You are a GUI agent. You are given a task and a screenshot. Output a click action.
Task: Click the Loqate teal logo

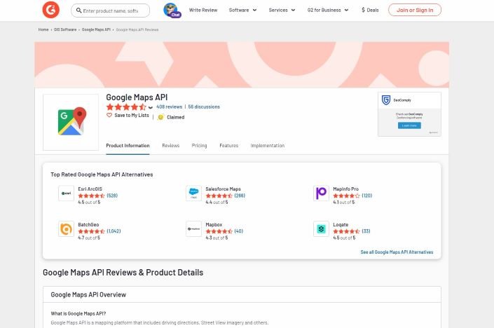click(321, 228)
